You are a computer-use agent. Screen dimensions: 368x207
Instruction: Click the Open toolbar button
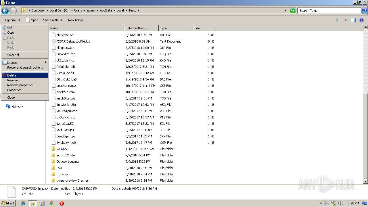point(32,20)
